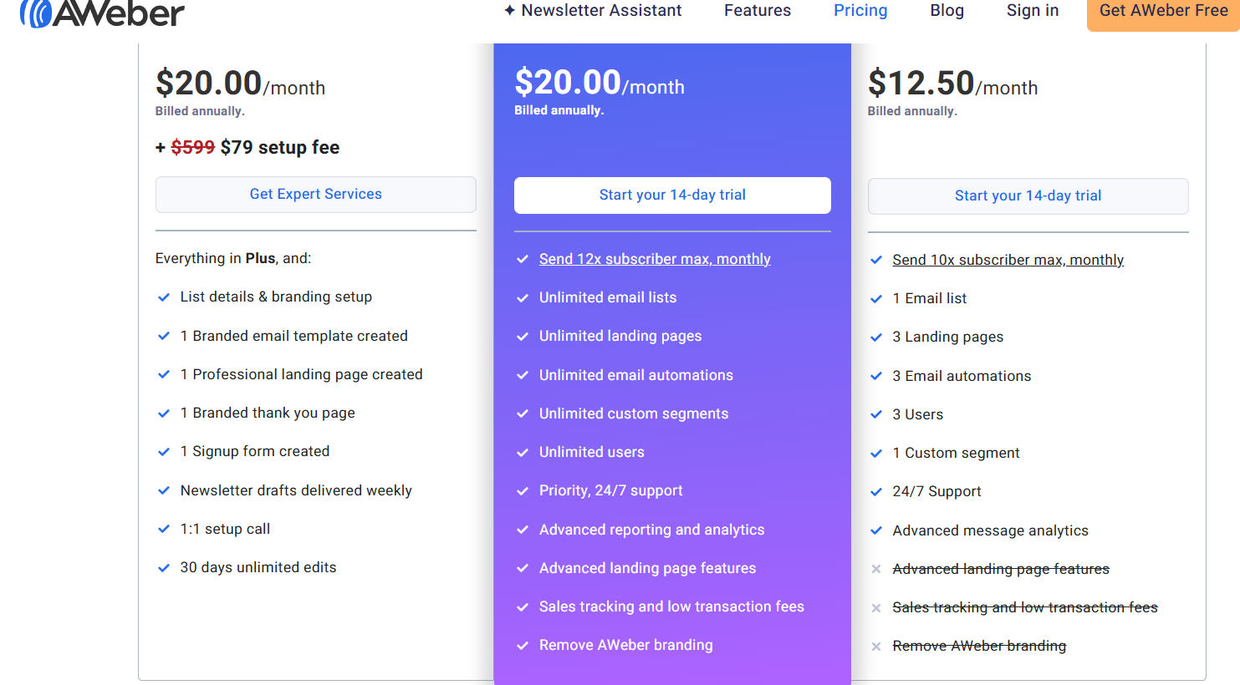The width and height of the screenshot is (1240, 685).
Task: Click Get Expert Services
Action: coord(315,194)
